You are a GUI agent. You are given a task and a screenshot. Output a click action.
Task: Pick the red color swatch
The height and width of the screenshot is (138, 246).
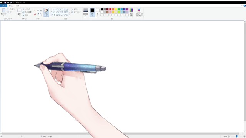pyautogui.click(x=110, y=9)
